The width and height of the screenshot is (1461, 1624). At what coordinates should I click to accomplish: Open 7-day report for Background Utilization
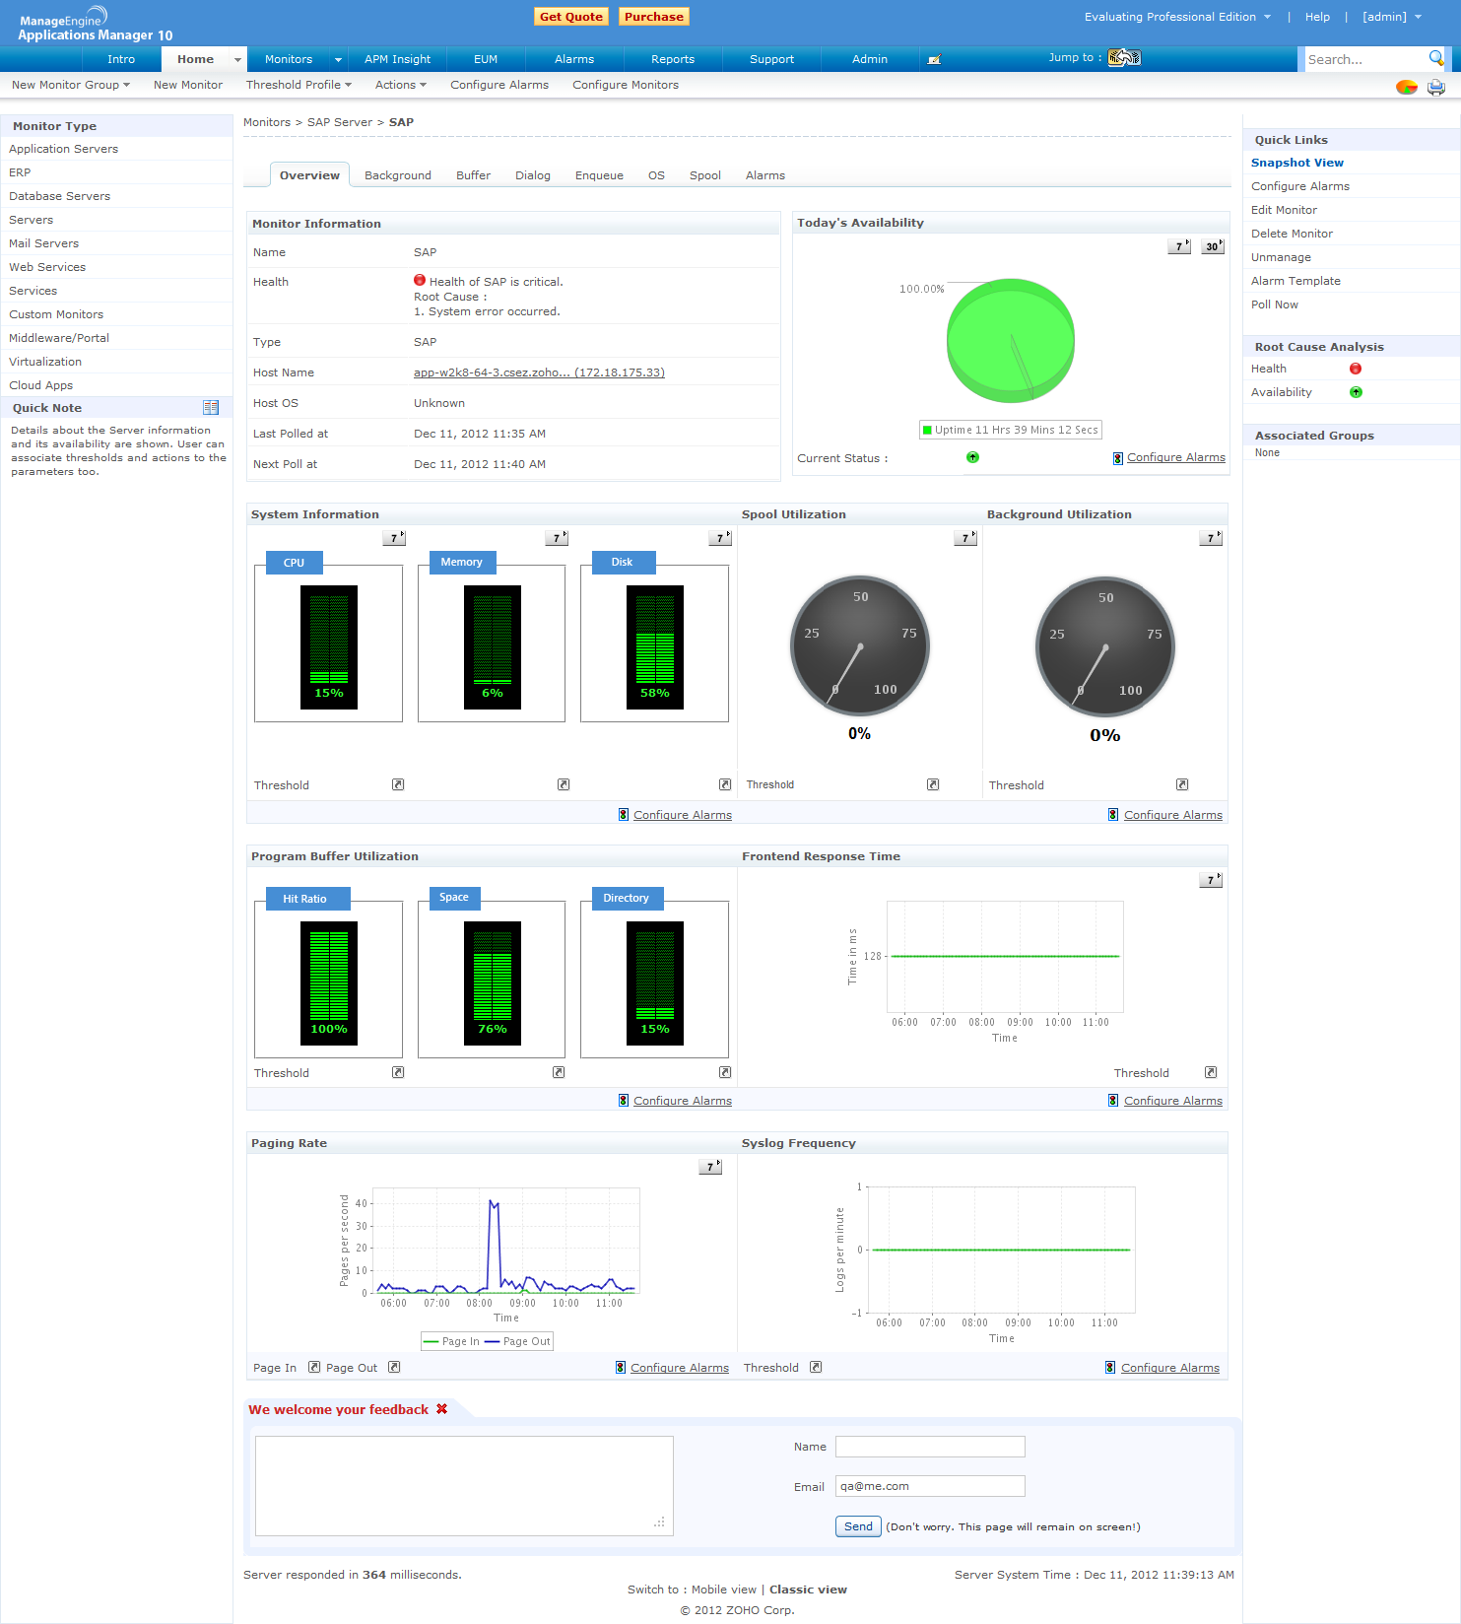pos(1211,538)
